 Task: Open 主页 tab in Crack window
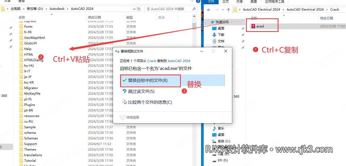pyautogui.click(x=226, y=1)
